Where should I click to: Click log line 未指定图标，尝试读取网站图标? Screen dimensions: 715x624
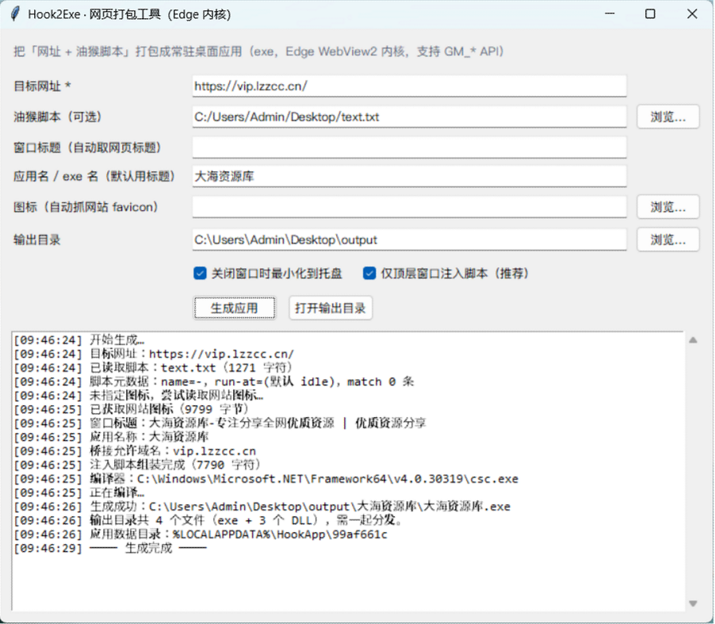click(138, 396)
